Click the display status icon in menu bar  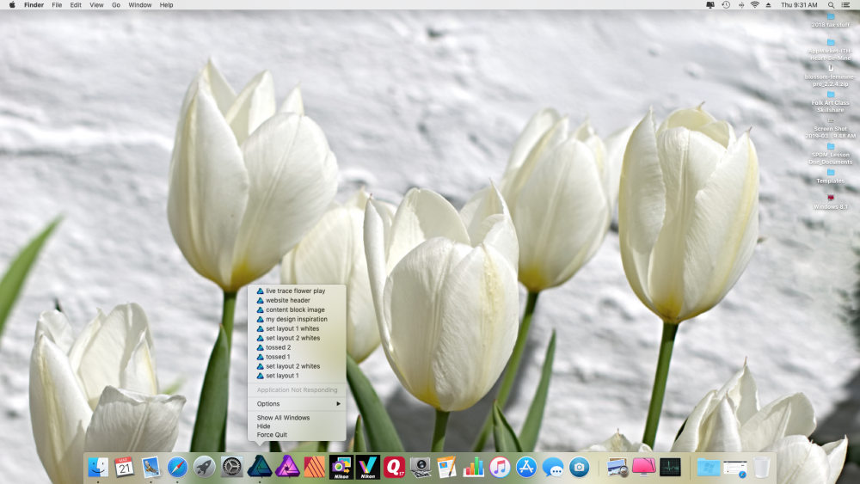point(710,5)
